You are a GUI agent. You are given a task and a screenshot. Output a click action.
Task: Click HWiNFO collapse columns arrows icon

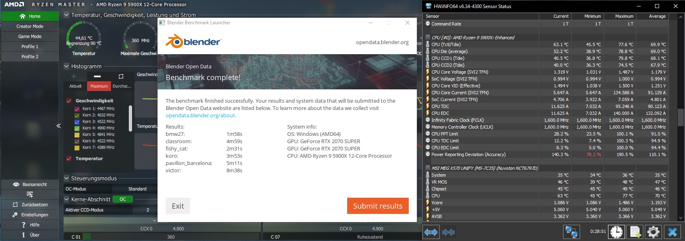[448, 232]
